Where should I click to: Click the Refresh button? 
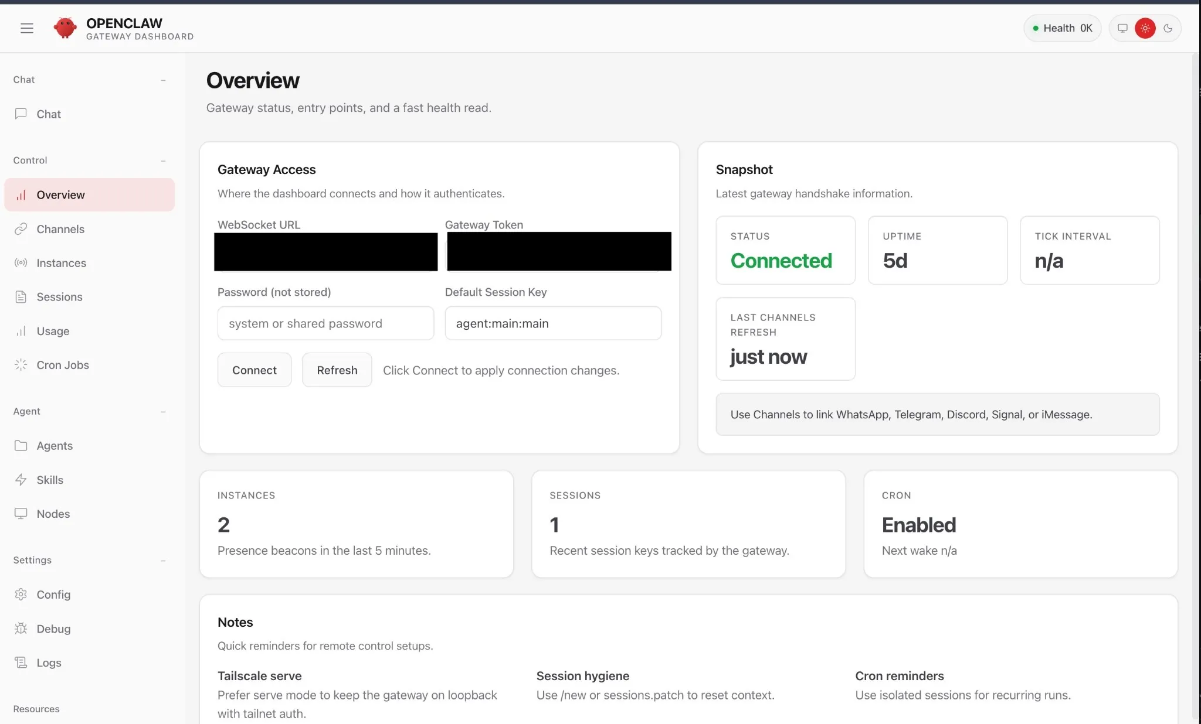click(337, 370)
